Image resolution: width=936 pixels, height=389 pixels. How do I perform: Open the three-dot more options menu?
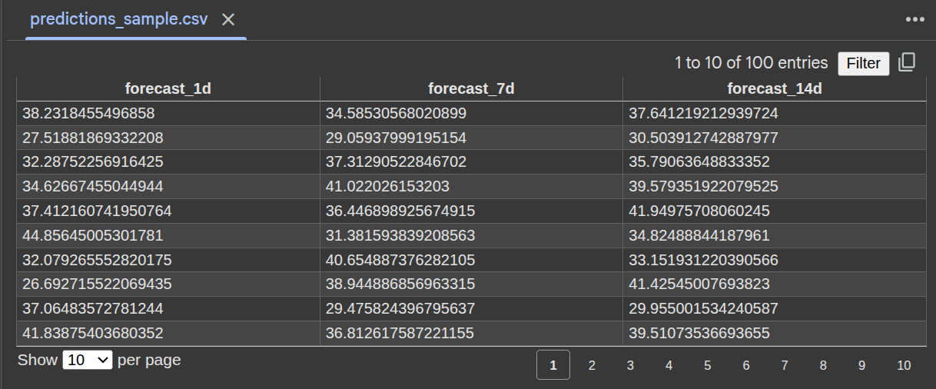click(914, 20)
